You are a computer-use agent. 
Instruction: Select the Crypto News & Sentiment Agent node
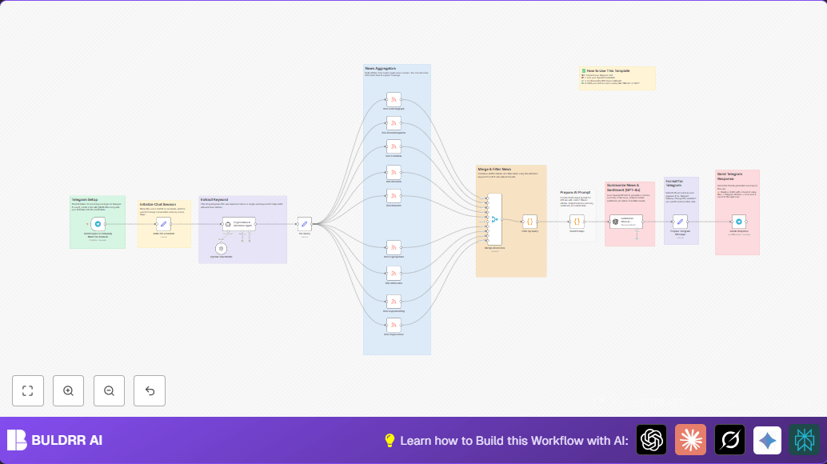239,224
